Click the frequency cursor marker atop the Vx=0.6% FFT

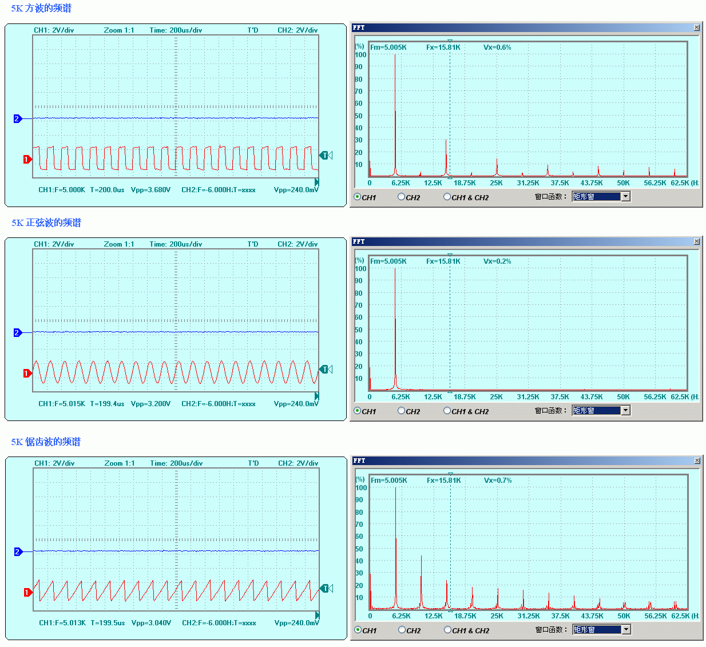tap(450, 41)
